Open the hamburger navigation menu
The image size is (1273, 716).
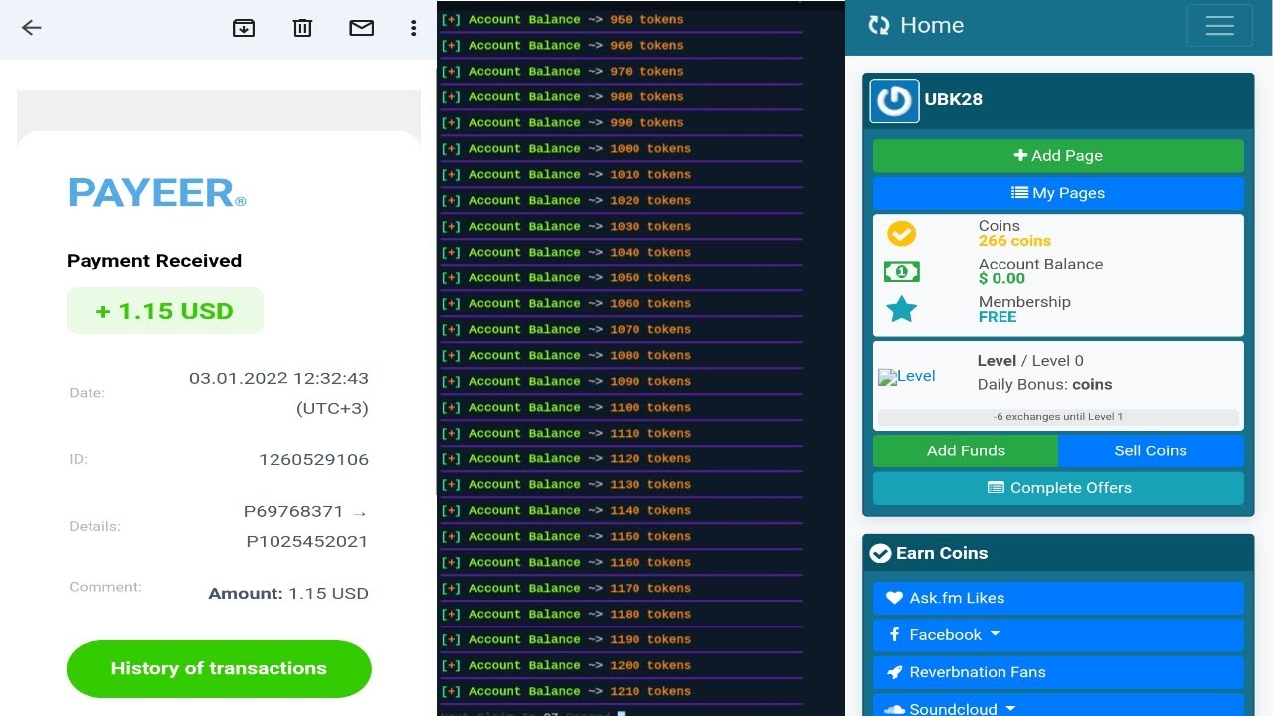(1219, 26)
